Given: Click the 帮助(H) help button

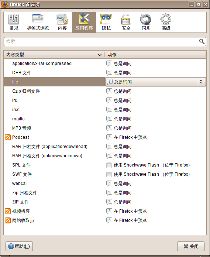Looking at the screenshot, I should (x=19, y=246).
